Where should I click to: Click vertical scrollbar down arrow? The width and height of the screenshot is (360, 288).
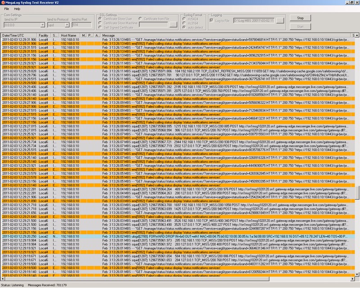coord(357,274)
